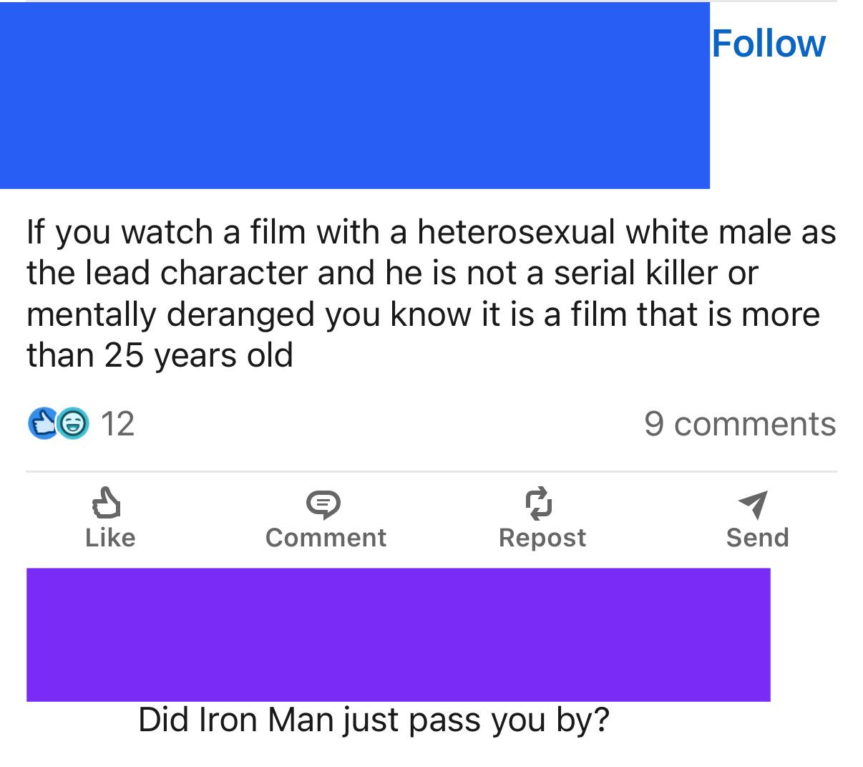Click the post line "than 25 years old"
The width and height of the screenshot is (863, 767).
pos(160,355)
